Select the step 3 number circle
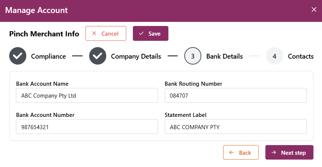The height and width of the screenshot is (167, 322). [x=193, y=56]
